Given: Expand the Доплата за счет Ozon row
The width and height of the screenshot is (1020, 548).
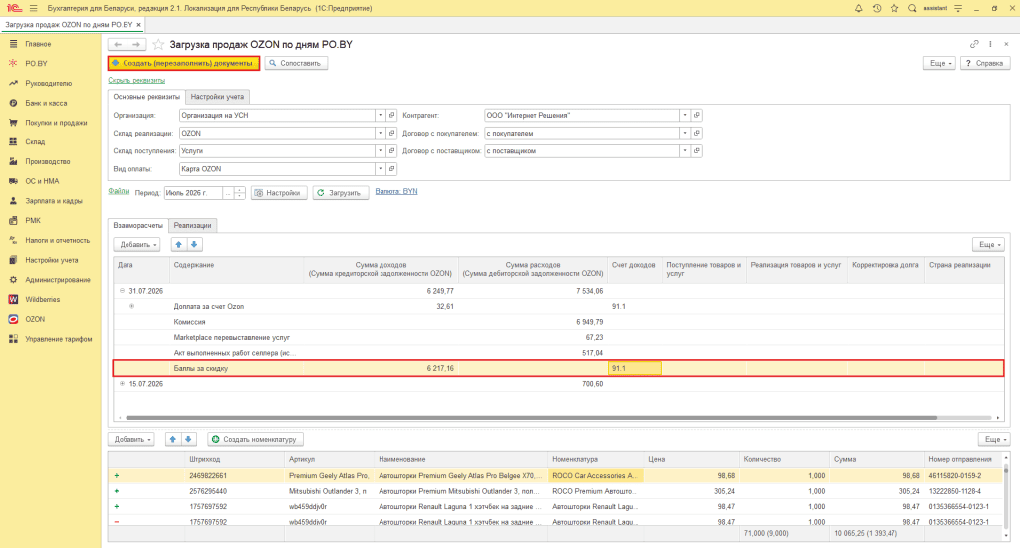Looking at the screenshot, I should point(132,306).
